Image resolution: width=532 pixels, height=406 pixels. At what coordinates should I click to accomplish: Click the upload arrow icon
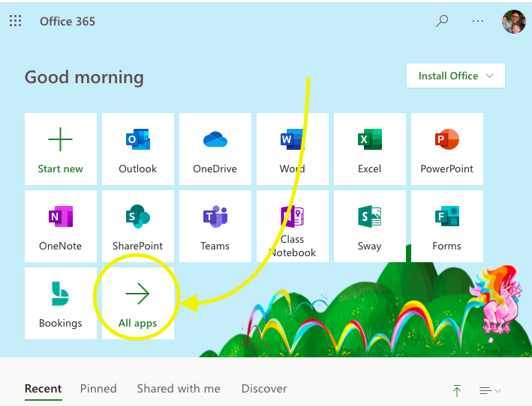pos(457,390)
